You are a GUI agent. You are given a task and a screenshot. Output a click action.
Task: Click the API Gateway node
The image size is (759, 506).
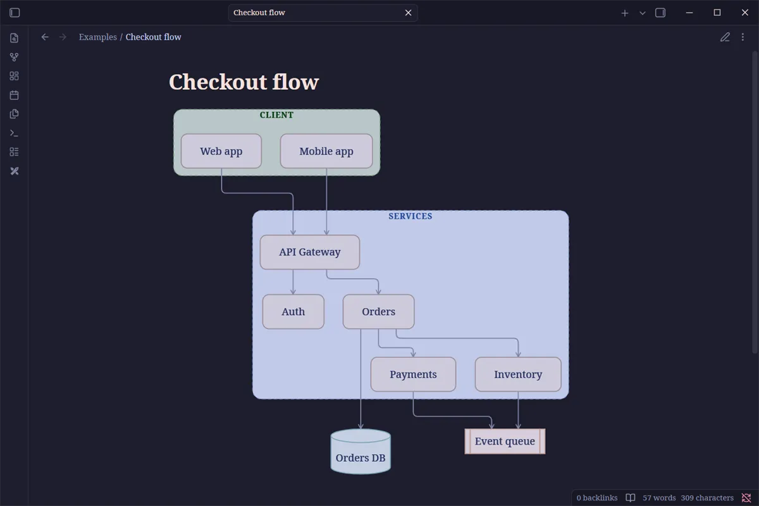310,252
